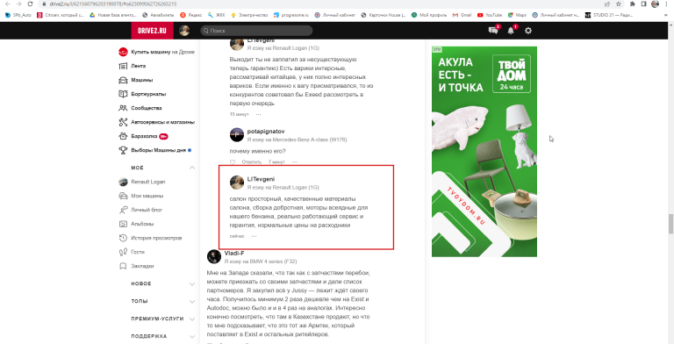674x344 pixels.
Task: Click the user avatar in the header
Action: coord(184,31)
